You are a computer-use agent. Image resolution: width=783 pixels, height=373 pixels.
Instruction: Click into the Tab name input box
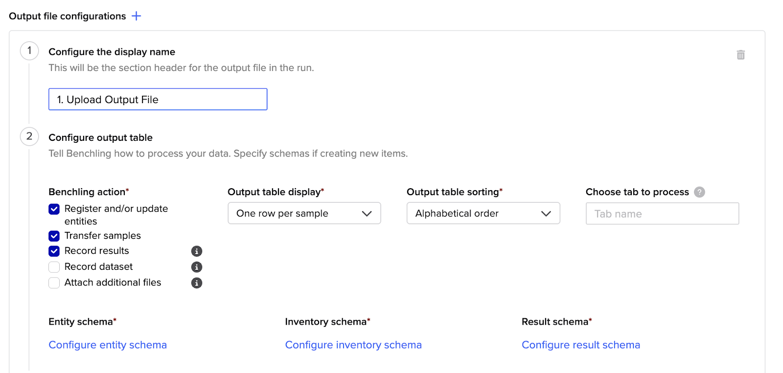pos(662,214)
